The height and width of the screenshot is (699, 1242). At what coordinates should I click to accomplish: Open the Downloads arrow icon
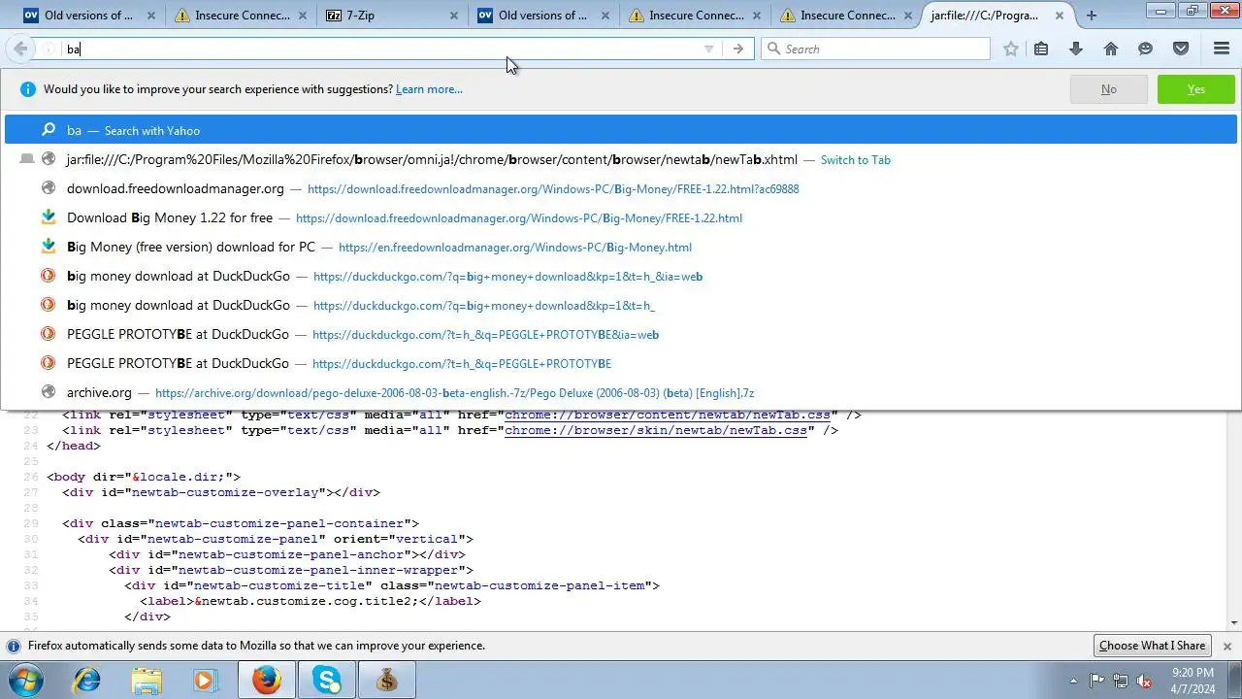(1076, 49)
